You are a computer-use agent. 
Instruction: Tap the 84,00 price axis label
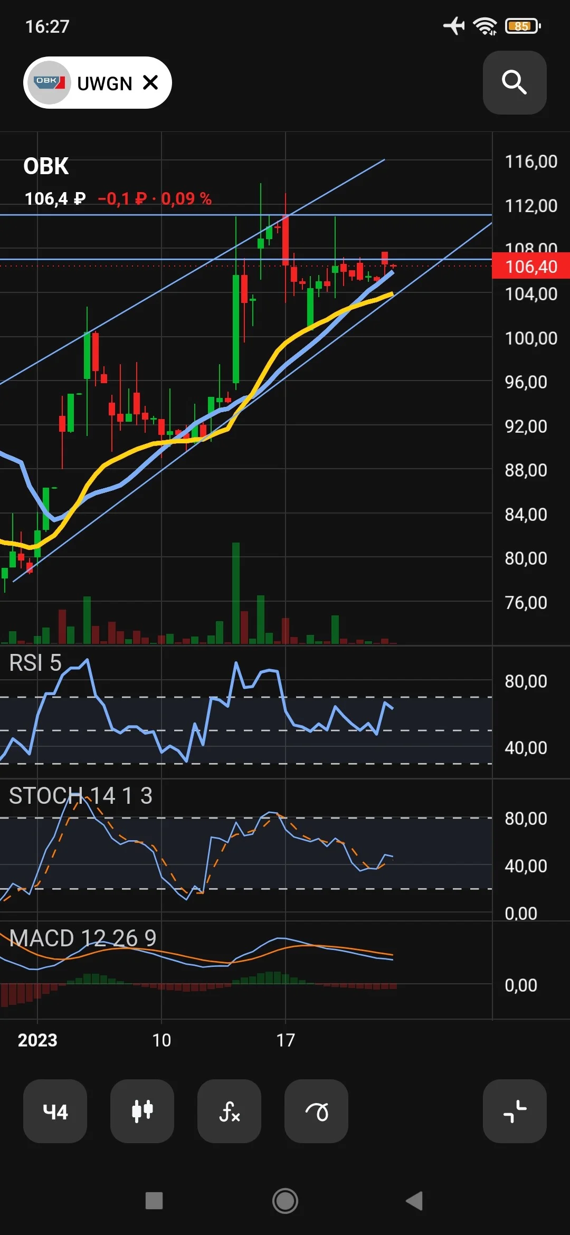coord(526,514)
